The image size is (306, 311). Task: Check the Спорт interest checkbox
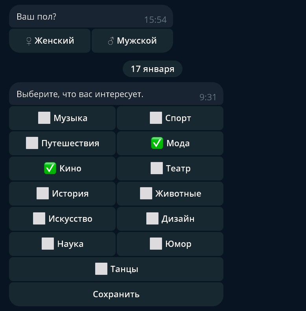point(156,118)
